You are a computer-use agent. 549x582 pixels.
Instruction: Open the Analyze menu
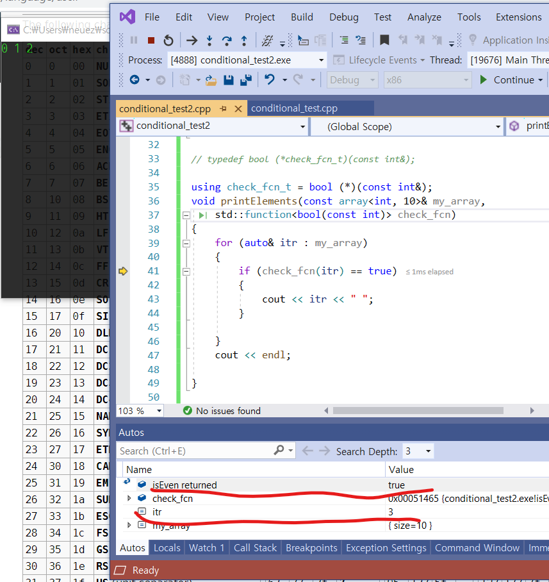pos(424,17)
